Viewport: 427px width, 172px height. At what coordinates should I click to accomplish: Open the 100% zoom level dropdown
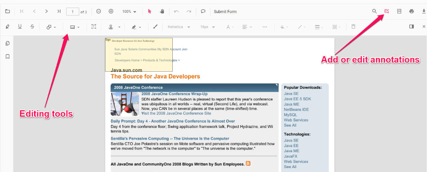point(129,12)
